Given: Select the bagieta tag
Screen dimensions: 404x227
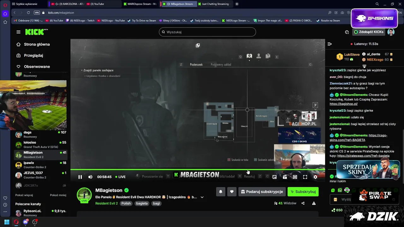Looking at the screenshot, I should (x=142, y=203).
